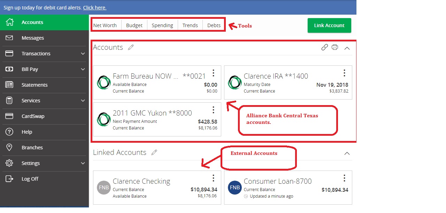This screenshot has width=446, height=213.
Task: Edit Linked Accounts using pencil icon
Action: (154, 152)
